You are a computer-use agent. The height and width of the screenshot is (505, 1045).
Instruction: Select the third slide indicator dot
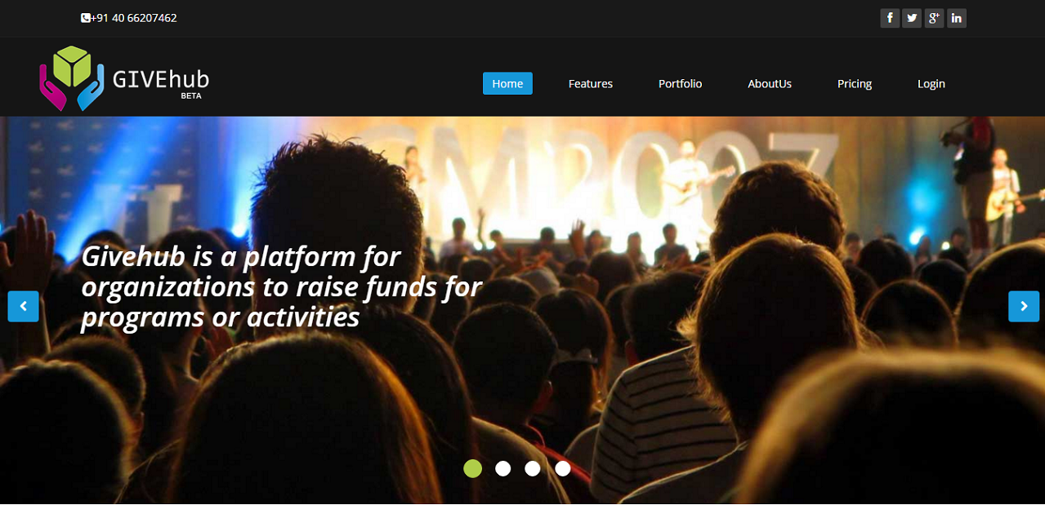[x=533, y=468]
